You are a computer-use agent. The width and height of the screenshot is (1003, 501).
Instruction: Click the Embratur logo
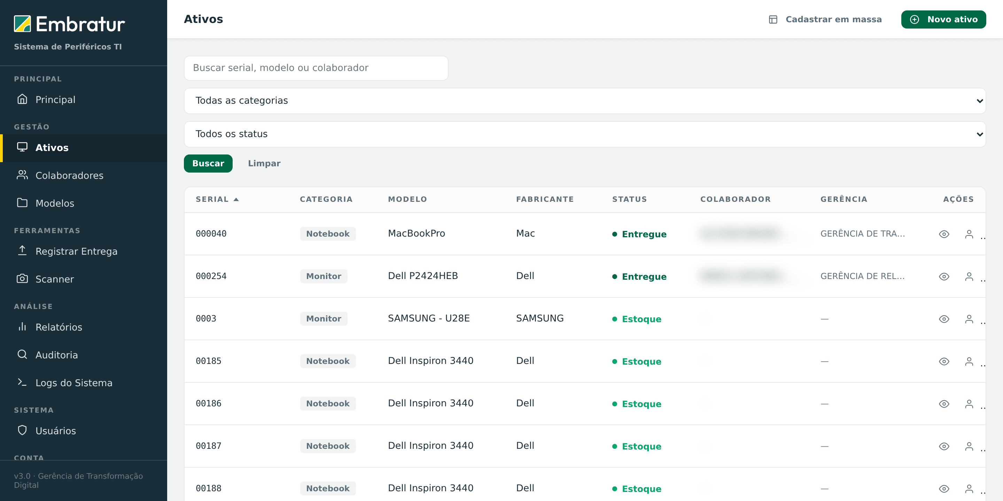[69, 24]
